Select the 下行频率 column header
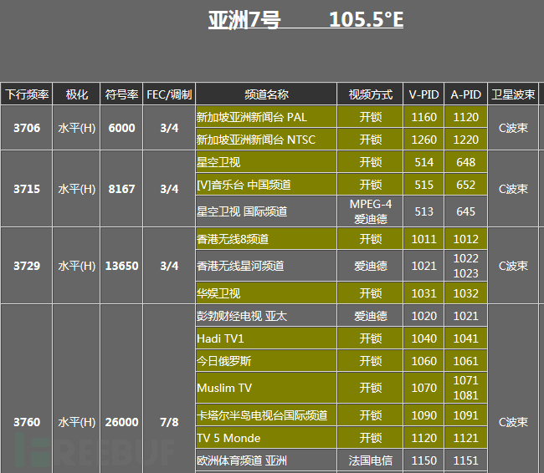This screenshot has width=544, height=473. (27, 94)
